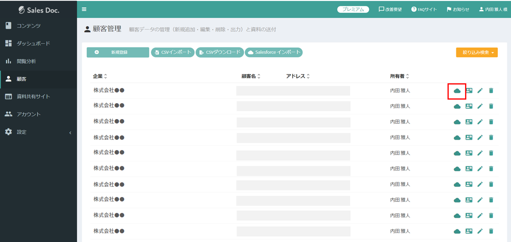
Task: Open ダッシュボード in the sidebar
Action: 33,44
